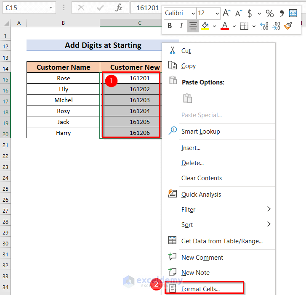Click Increase Font Size icon in mini toolbar

tap(226, 13)
